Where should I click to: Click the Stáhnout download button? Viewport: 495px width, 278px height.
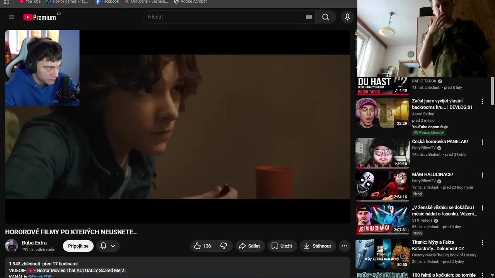coord(317,246)
